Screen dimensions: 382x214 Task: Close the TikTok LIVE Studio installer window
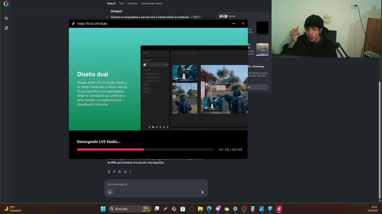point(243,24)
